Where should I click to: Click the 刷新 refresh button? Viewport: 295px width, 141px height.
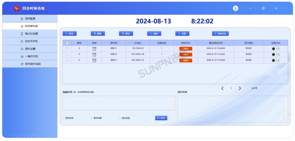(x=154, y=34)
